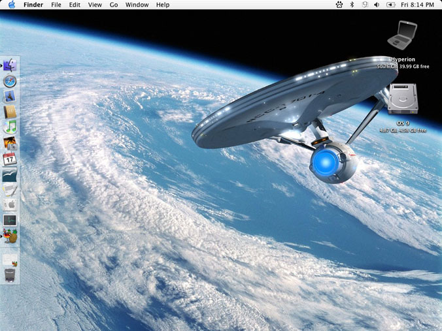Click the cocktail and pineapple Dock icon
Screen dimensions: 442x331
(10, 236)
